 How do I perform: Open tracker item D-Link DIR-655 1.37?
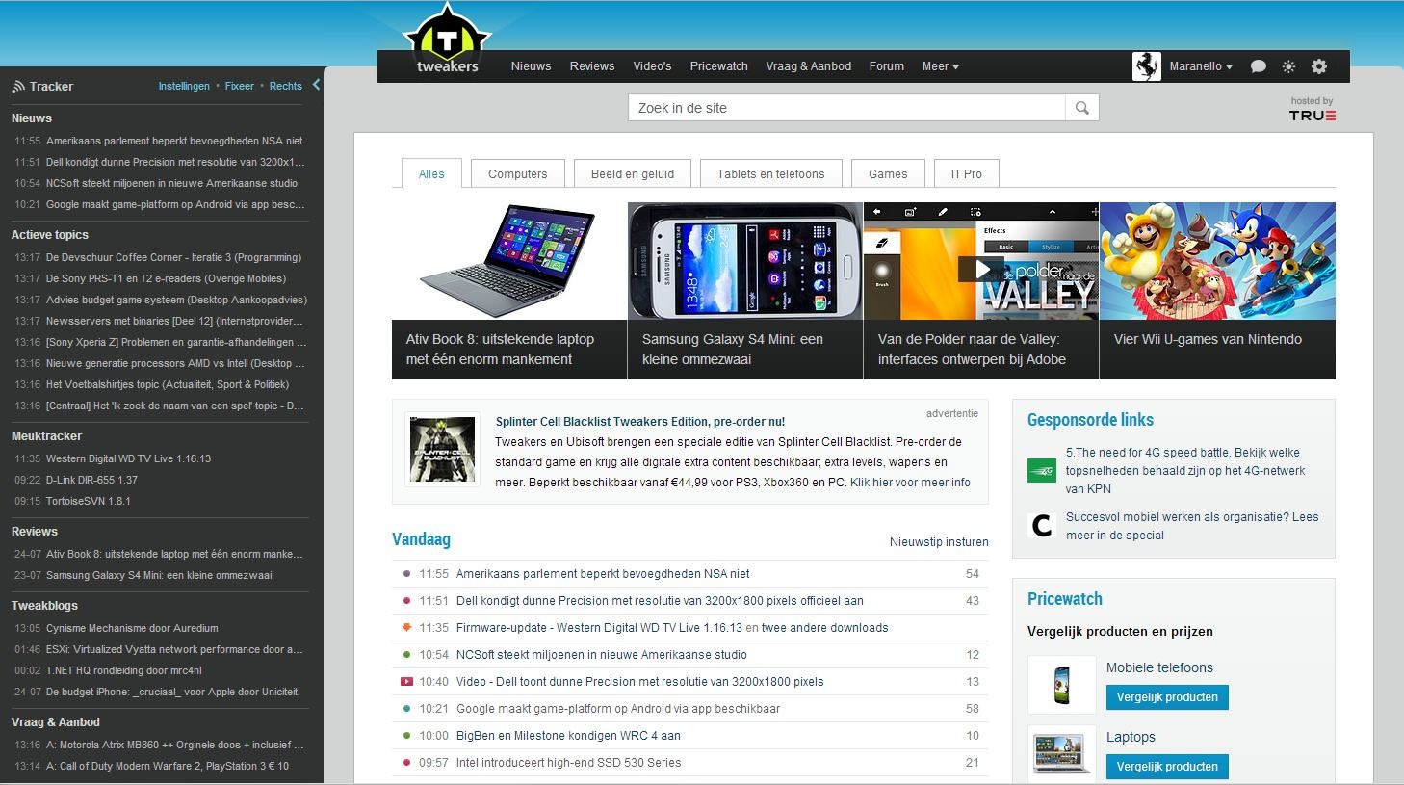point(91,480)
